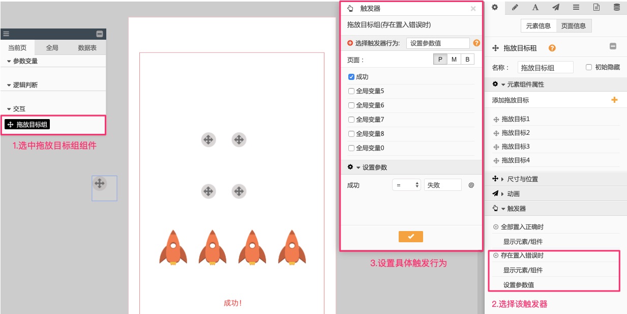Click the paper plane animation icon tab
The height and width of the screenshot is (314, 627).
[556, 7]
